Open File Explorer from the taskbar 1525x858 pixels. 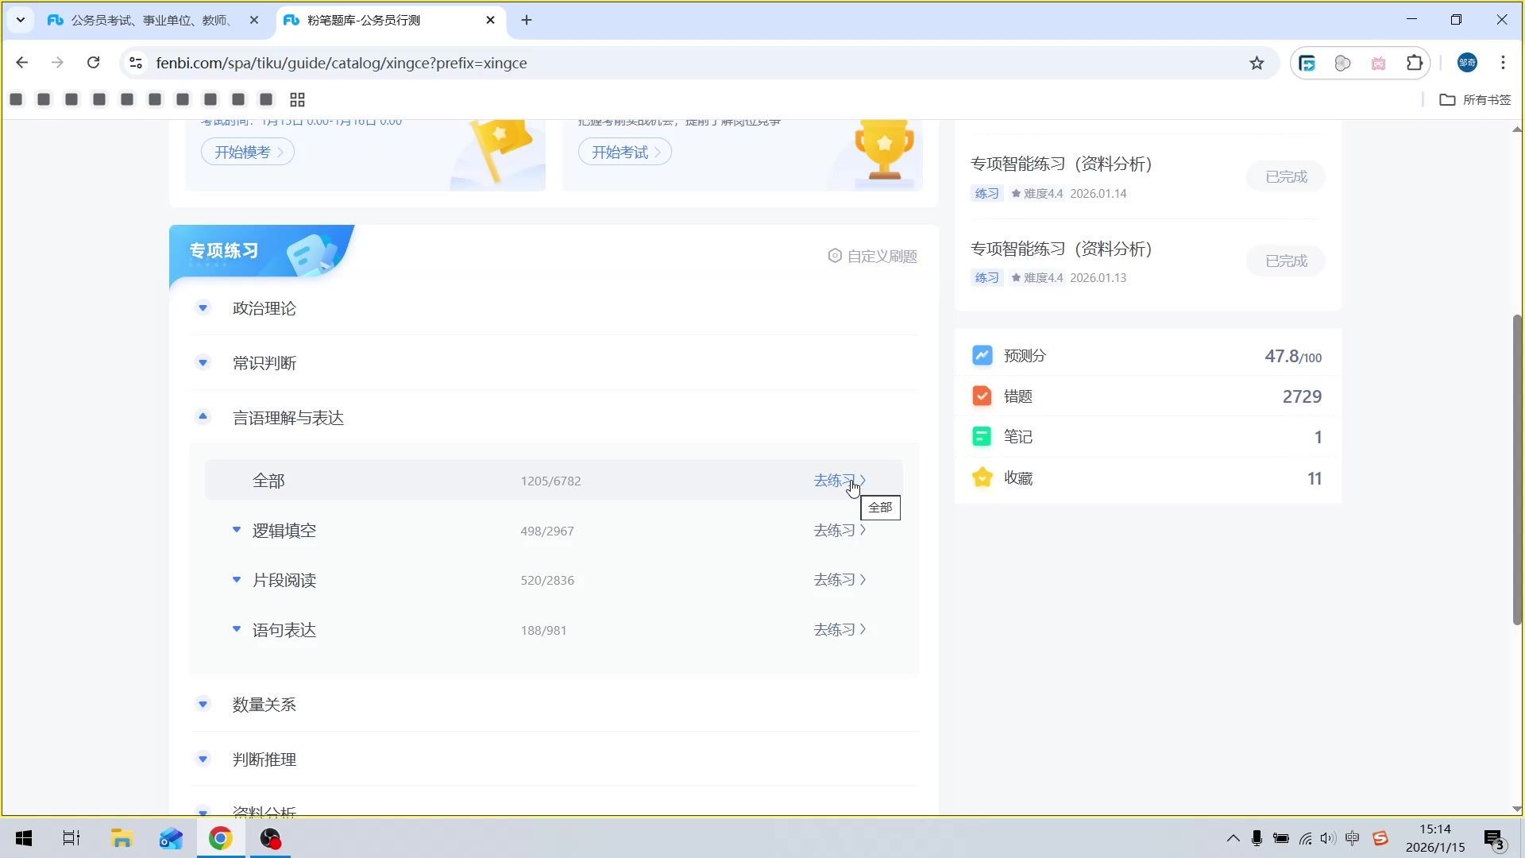click(121, 838)
